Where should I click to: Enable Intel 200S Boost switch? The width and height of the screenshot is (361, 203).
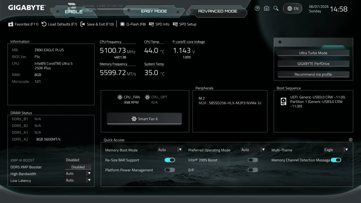tap(253, 160)
